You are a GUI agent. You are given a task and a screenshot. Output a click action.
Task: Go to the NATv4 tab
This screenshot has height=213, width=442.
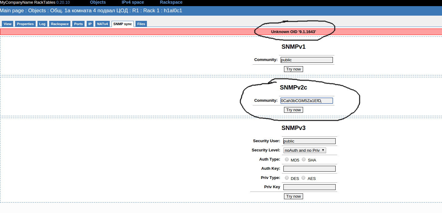click(x=103, y=24)
